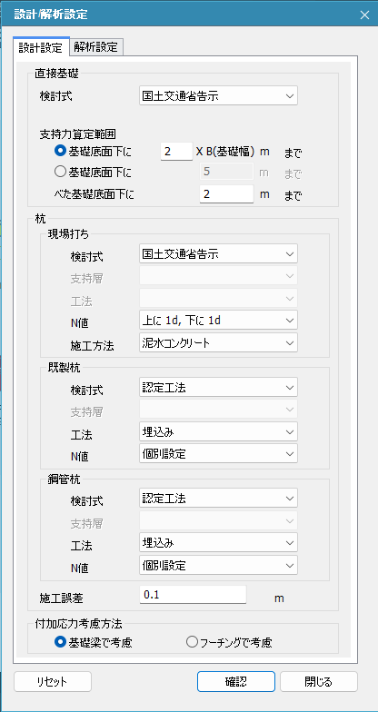Image resolution: width=378 pixels, height=712 pixels.
Task: Click the 確認 button
Action: click(x=236, y=681)
